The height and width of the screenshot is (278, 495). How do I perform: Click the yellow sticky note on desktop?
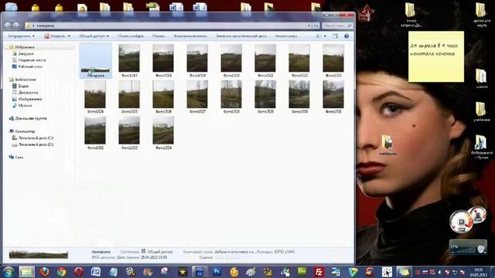(x=436, y=56)
